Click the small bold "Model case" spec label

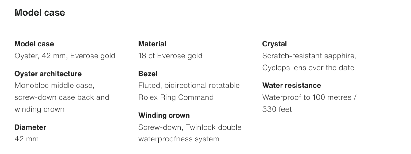pyautogui.click(x=34, y=44)
